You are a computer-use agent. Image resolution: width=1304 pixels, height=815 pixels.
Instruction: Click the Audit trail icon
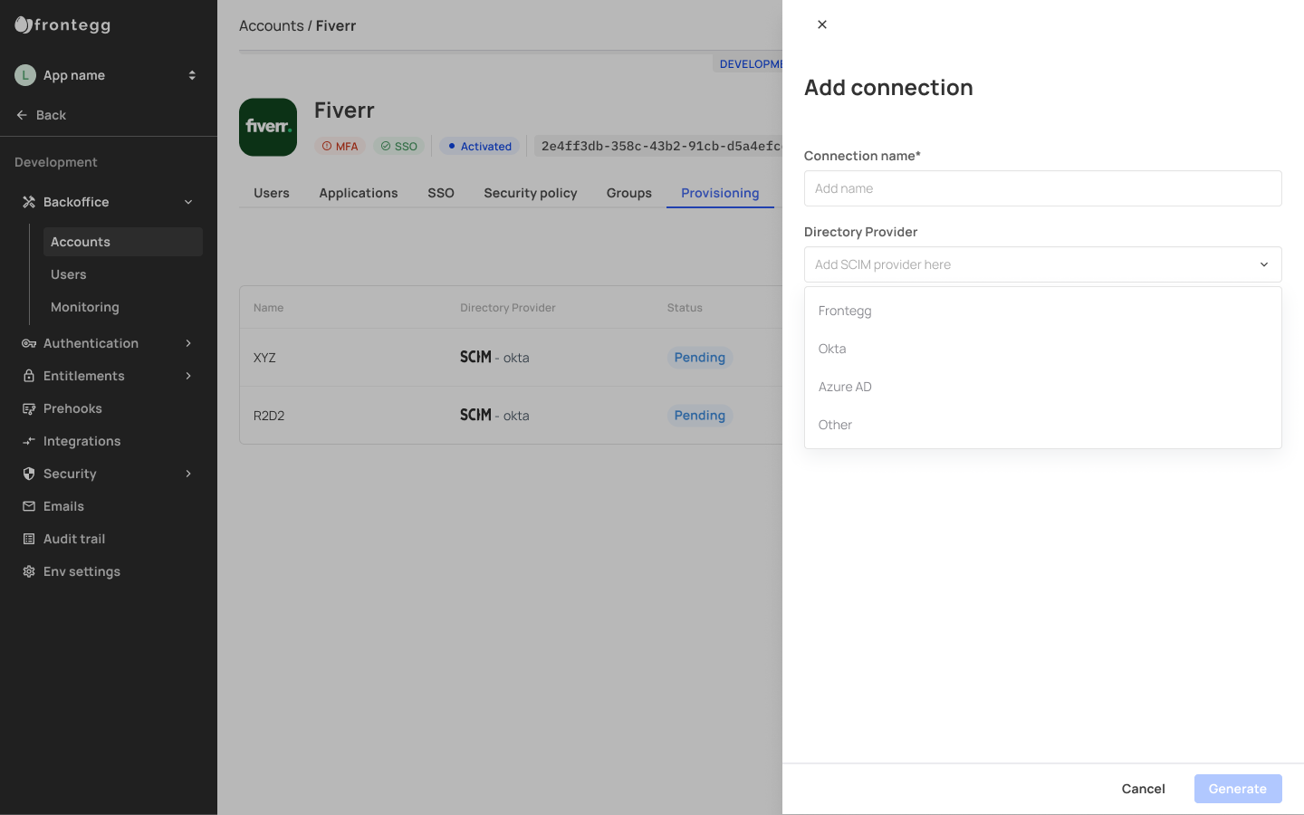[29, 539]
